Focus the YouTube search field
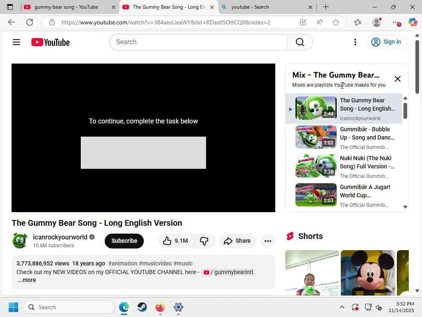This screenshot has height=317, width=422. pyautogui.click(x=199, y=42)
